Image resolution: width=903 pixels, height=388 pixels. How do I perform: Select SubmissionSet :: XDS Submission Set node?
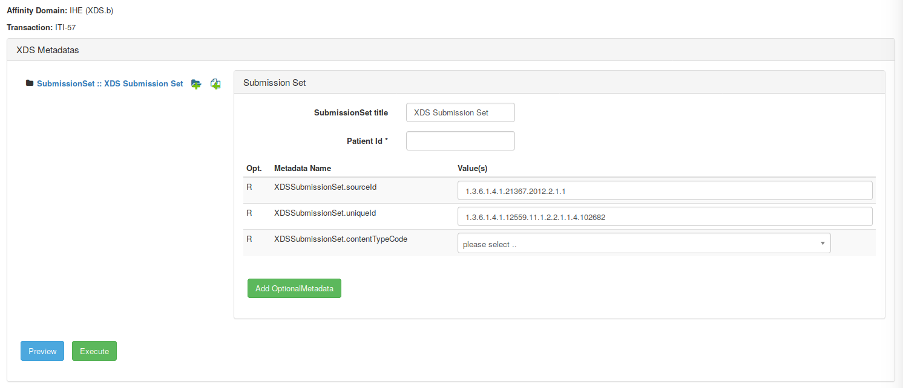pos(110,84)
